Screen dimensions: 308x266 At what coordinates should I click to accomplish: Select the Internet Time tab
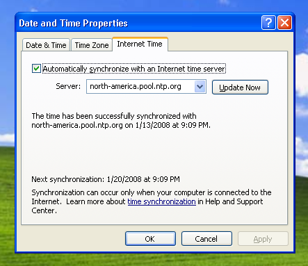coord(140,44)
